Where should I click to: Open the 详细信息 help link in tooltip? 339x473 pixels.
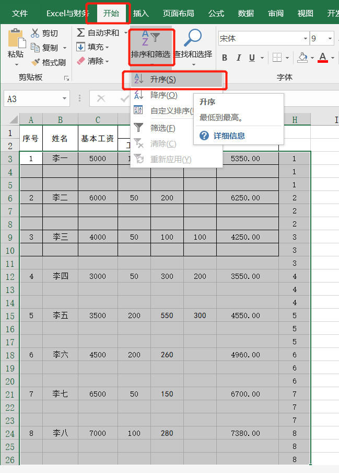pos(229,136)
